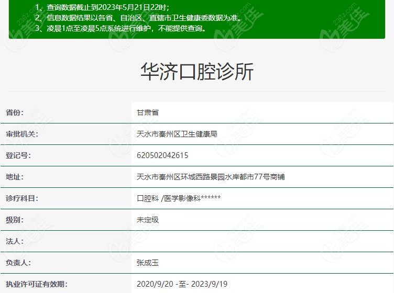
Task: Select the authority value 天水市秦州区卫生健康局
Action: [x=177, y=134]
